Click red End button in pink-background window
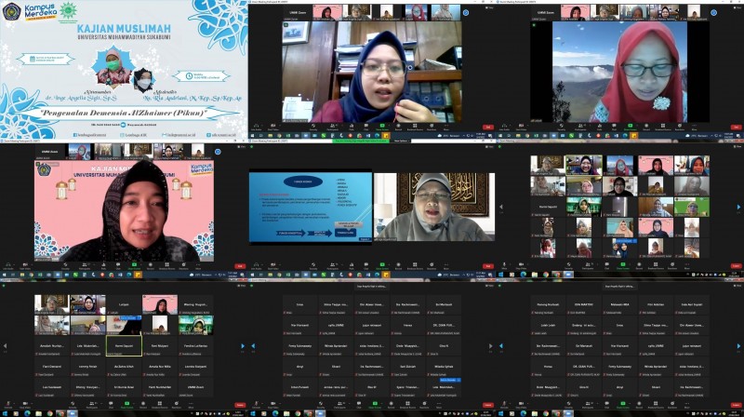744x417 pixels. (240, 266)
